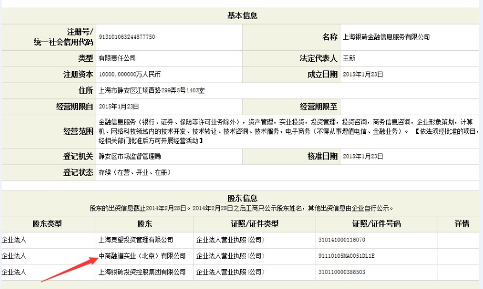Click the 详情 cell of 上海灵望投资 row
This screenshot has width=483, height=289.
pyautogui.click(x=459, y=240)
